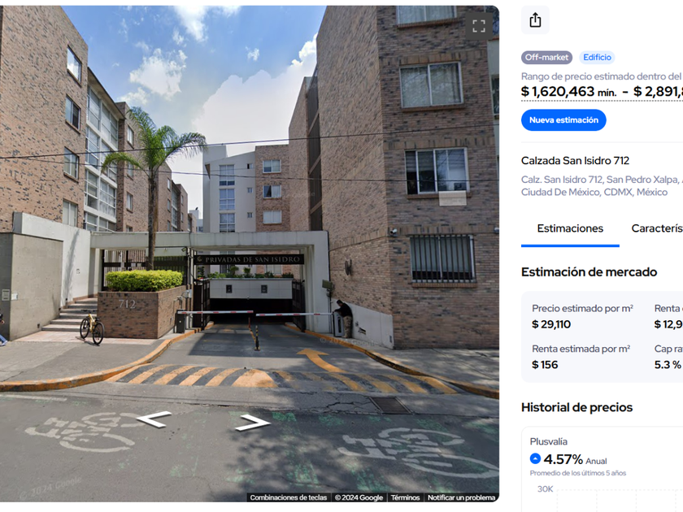The width and height of the screenshot is (683, 512).
Task: Select the Edificio tag
Action: [x=597, y=58]
